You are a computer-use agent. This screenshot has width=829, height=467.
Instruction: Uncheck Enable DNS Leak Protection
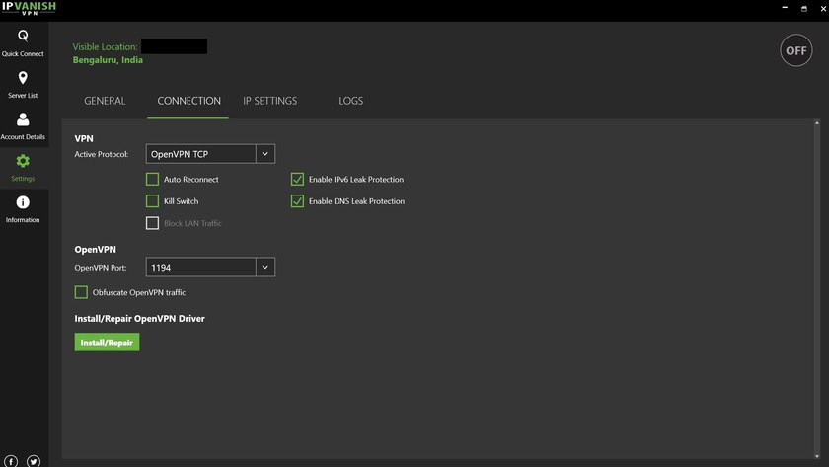[297, 201]
